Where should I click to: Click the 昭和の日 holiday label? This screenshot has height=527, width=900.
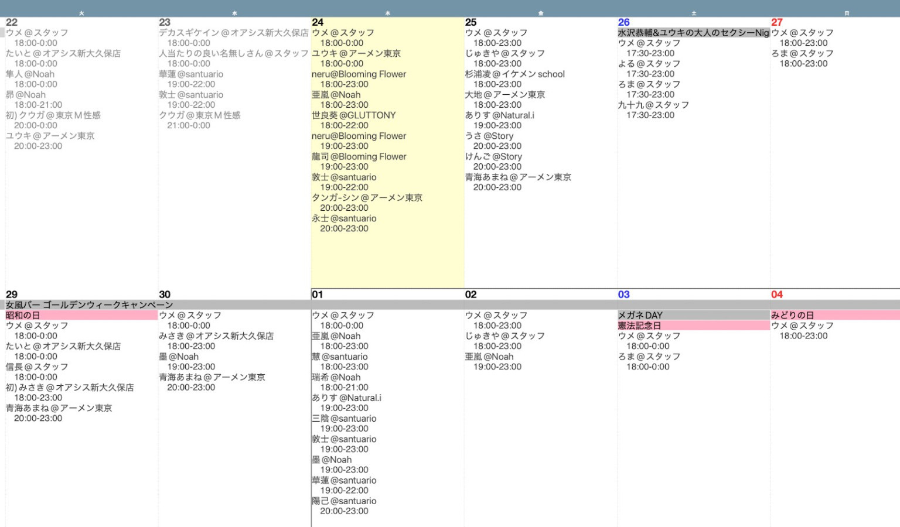[x=81, y=315]
